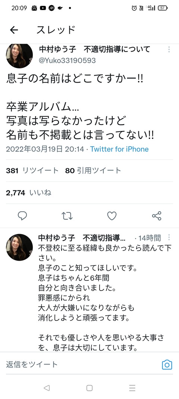The height and width of the screenshot is (399, 179).
Task: Tap the retweet arrows icon
Action: [x=67, y=216]
